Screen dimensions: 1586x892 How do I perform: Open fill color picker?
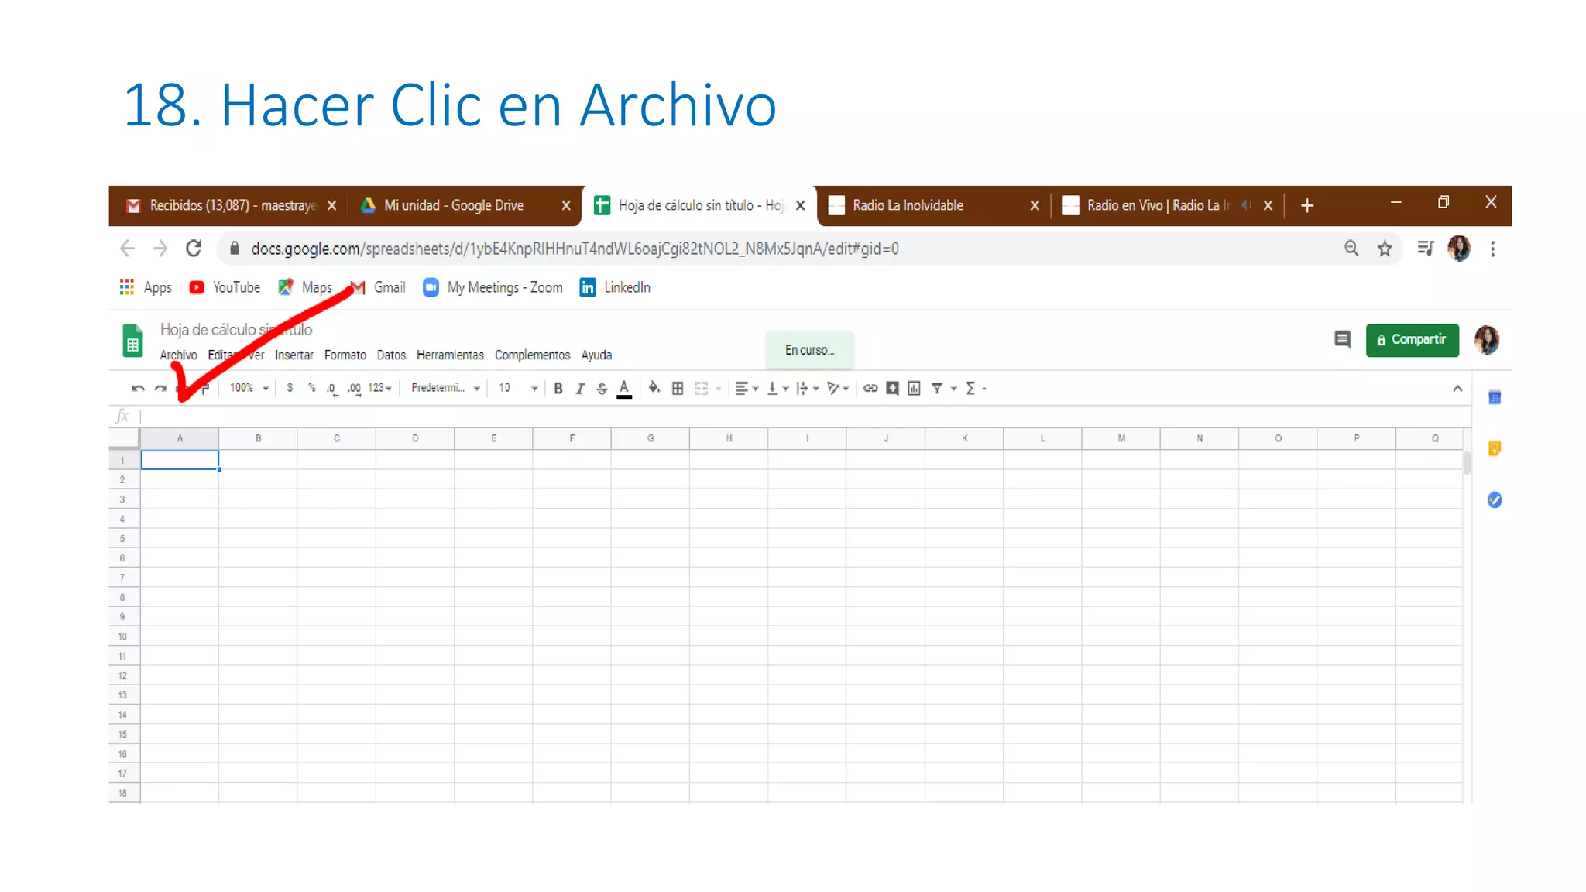coord(654,388)
